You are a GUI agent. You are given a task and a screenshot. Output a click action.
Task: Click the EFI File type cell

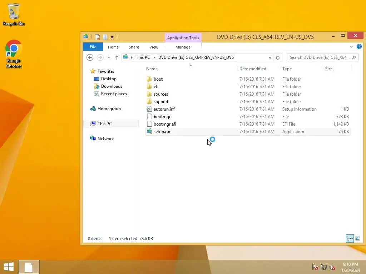[289, 124]
